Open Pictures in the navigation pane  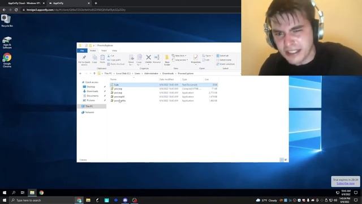coord(89,100)
